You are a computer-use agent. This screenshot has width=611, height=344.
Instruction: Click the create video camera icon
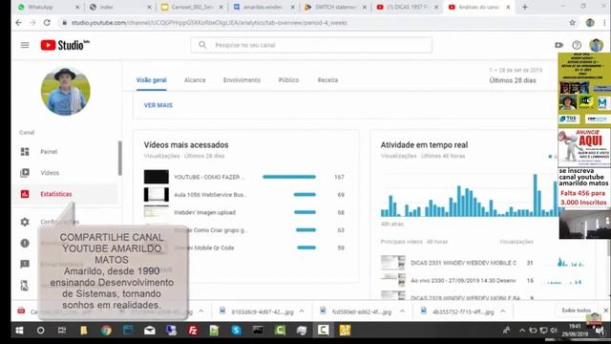(x=558, y=45)
